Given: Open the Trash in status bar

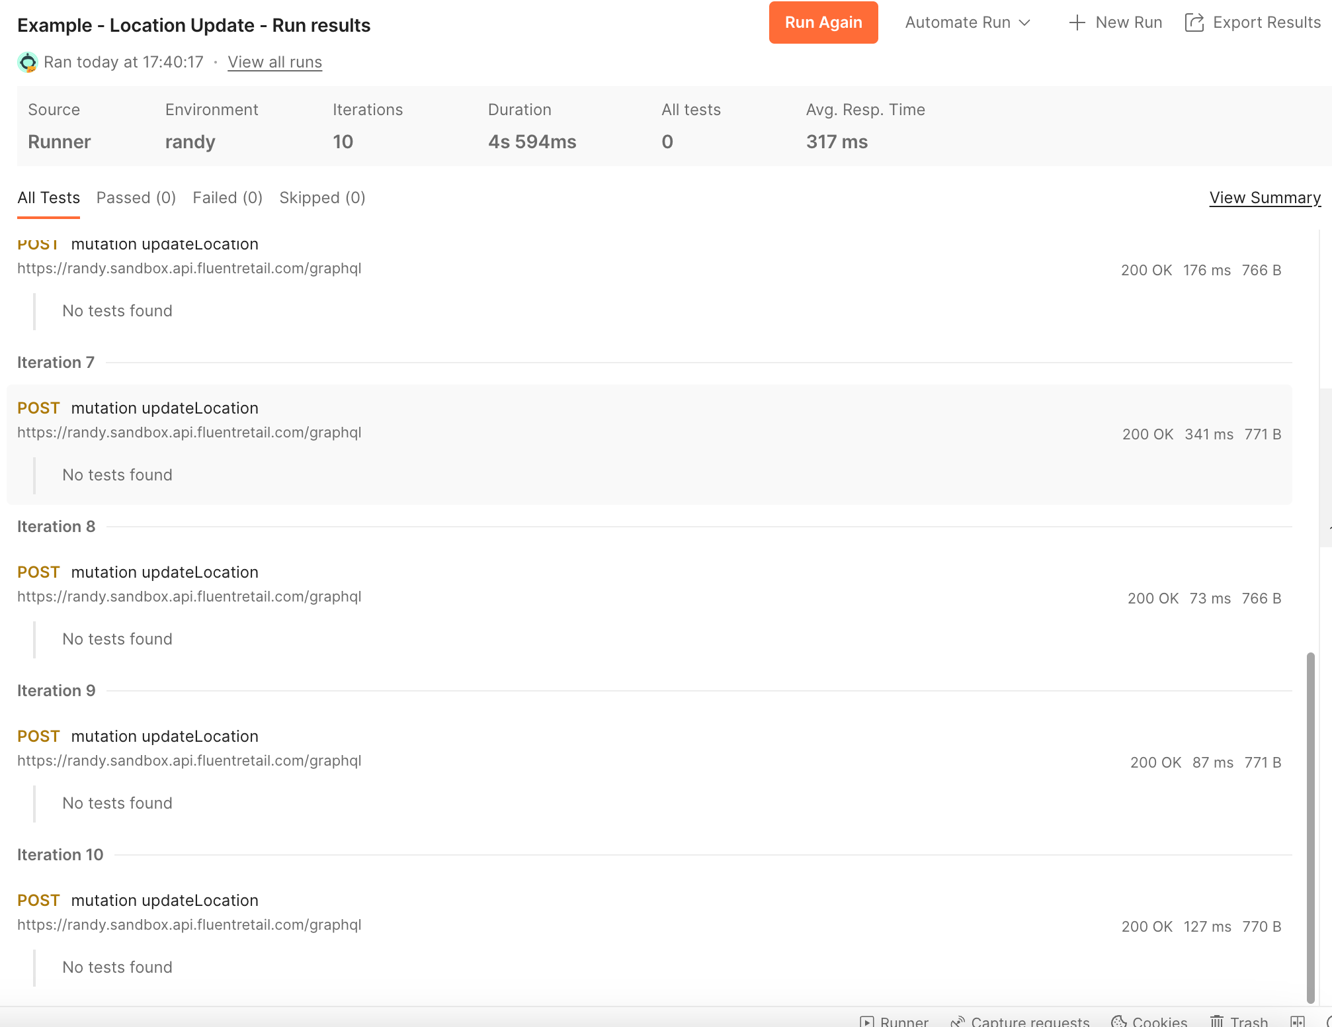Looking at the screenshot, I should coord(1239,1021).
